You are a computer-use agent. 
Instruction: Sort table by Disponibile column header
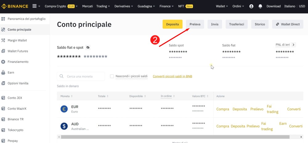coord(137,96)
